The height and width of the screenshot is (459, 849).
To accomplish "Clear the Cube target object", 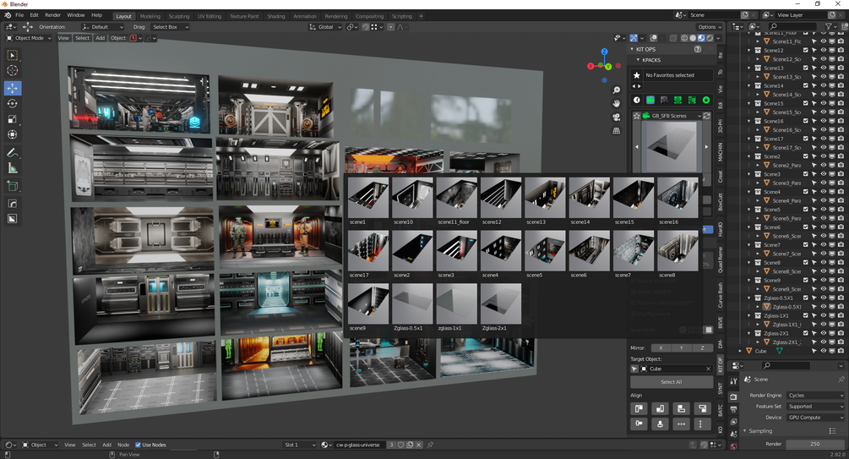I will coord(708,369).
